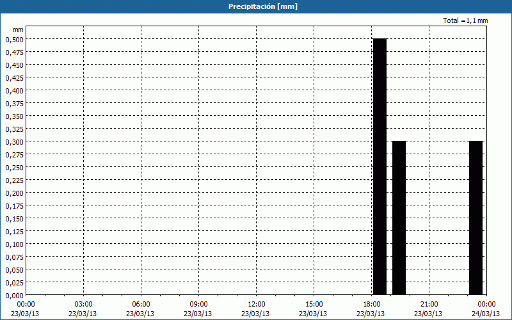Click the 0,250 y-axis label
Screen dimensions: 512x320
tap(14, 168)
